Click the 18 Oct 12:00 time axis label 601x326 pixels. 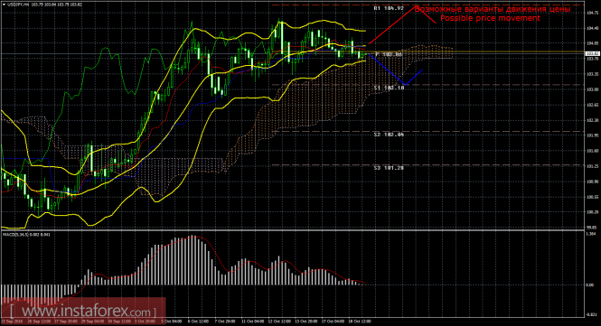point(360,321)
